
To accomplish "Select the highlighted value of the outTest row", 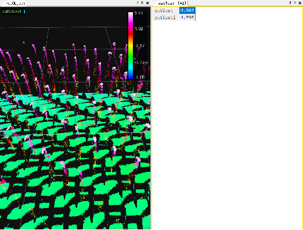I will click(187, 10).
